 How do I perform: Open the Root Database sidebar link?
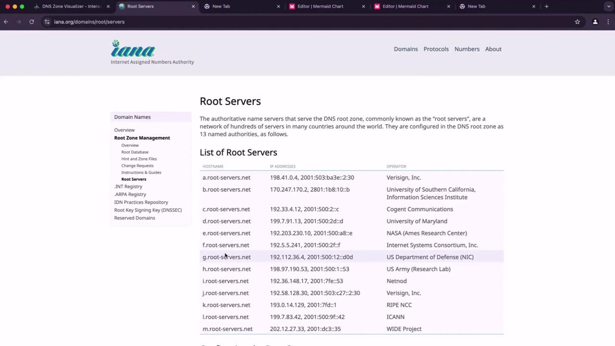(x=135, y=152)
